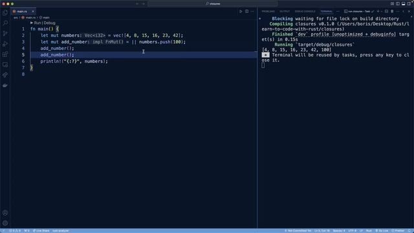Open the Accounts menu in activity bar
414x233 pixels.
tap(5, 213)
